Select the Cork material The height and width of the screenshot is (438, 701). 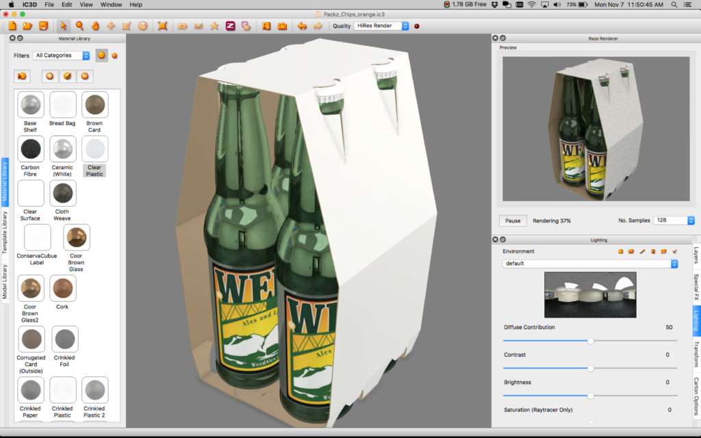62,289
